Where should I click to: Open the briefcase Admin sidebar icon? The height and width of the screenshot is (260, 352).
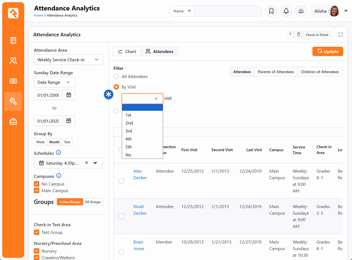point(13,121)
